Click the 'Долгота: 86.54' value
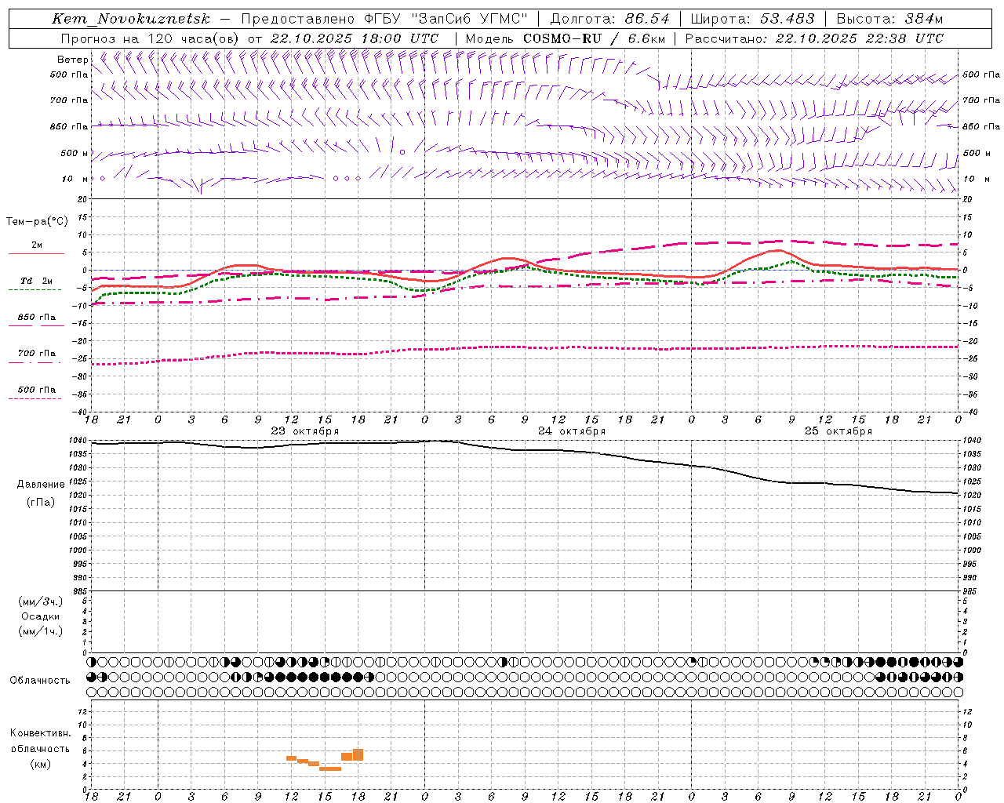The image size is (1004, 803). tap(610, 19)
